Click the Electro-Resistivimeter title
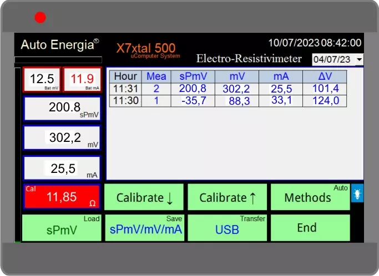Image resolution: width=379 pixels, height=276 pixels. click(x=249, y=59)
